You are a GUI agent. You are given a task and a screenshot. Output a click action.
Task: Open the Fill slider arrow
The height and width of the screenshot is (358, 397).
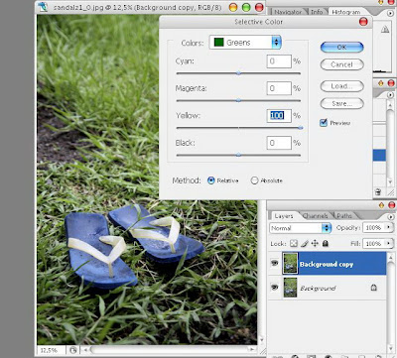(x=388, y=243)
